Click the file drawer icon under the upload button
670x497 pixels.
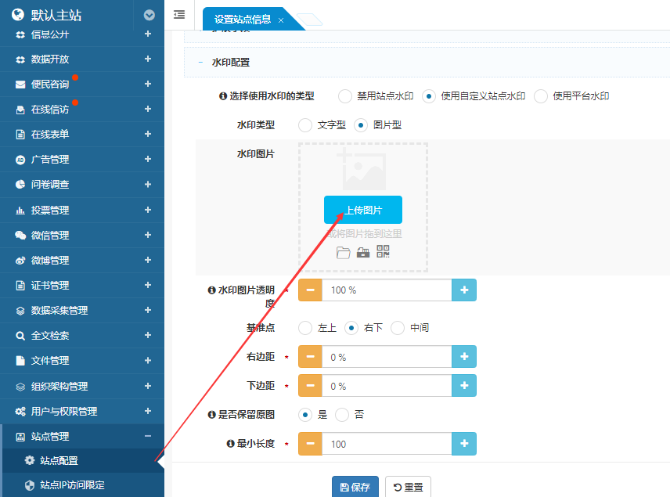(363, 252)
